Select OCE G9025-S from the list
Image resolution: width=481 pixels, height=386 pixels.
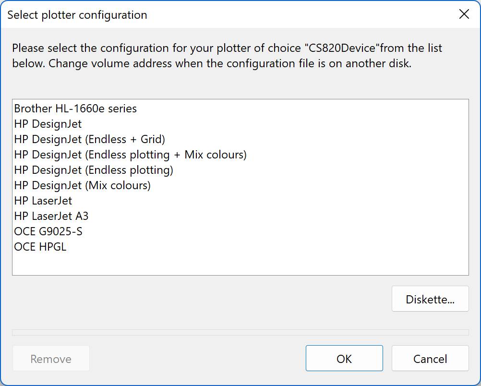(48, 232)
